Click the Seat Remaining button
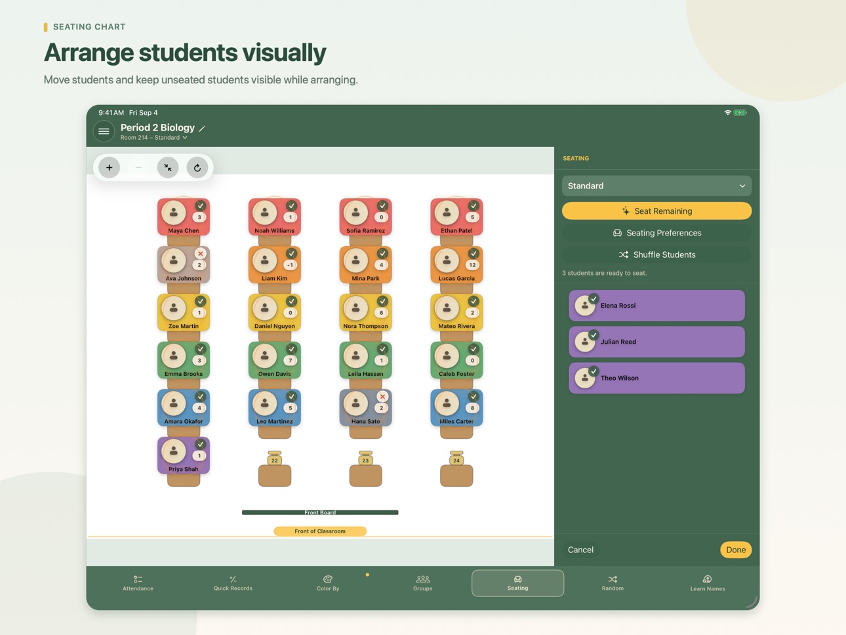This screenshot has width=846, height=635. pyautogui.click(x=656, y=211)
